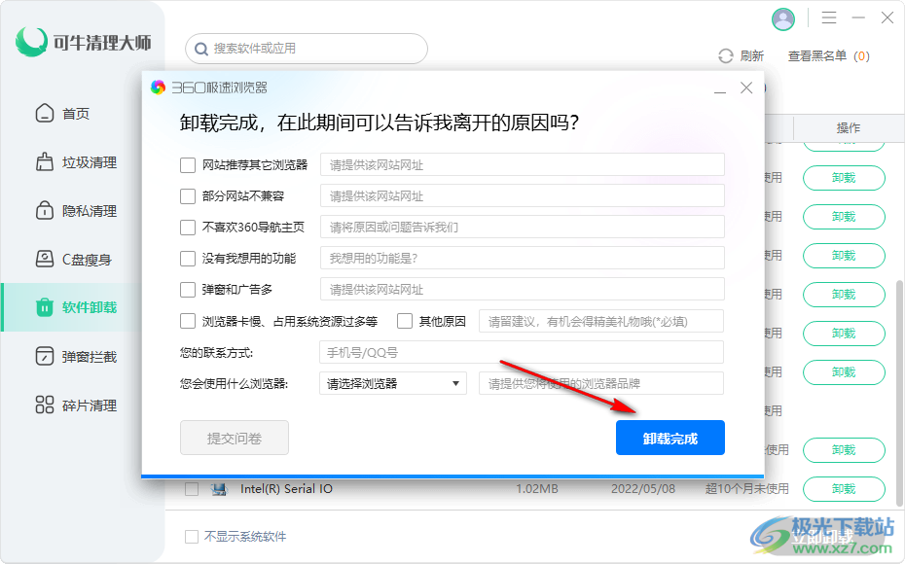Click 超10个月未使用 status text
The width and height of the screenshot is (905, 564).
(746, 489)
